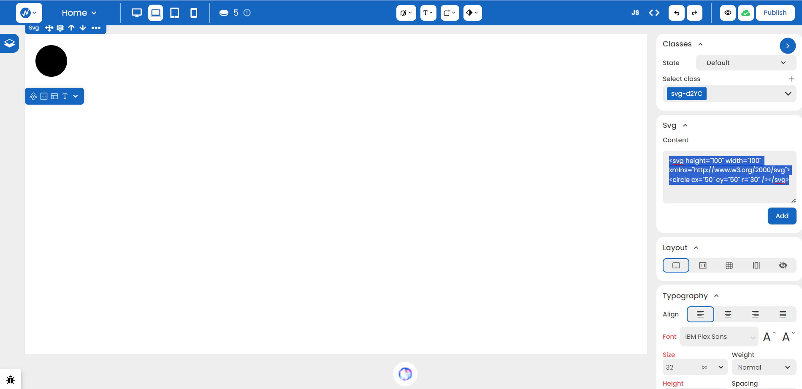Open the add shape dropdown
802x389 pixels.
[x=450, y=13]
